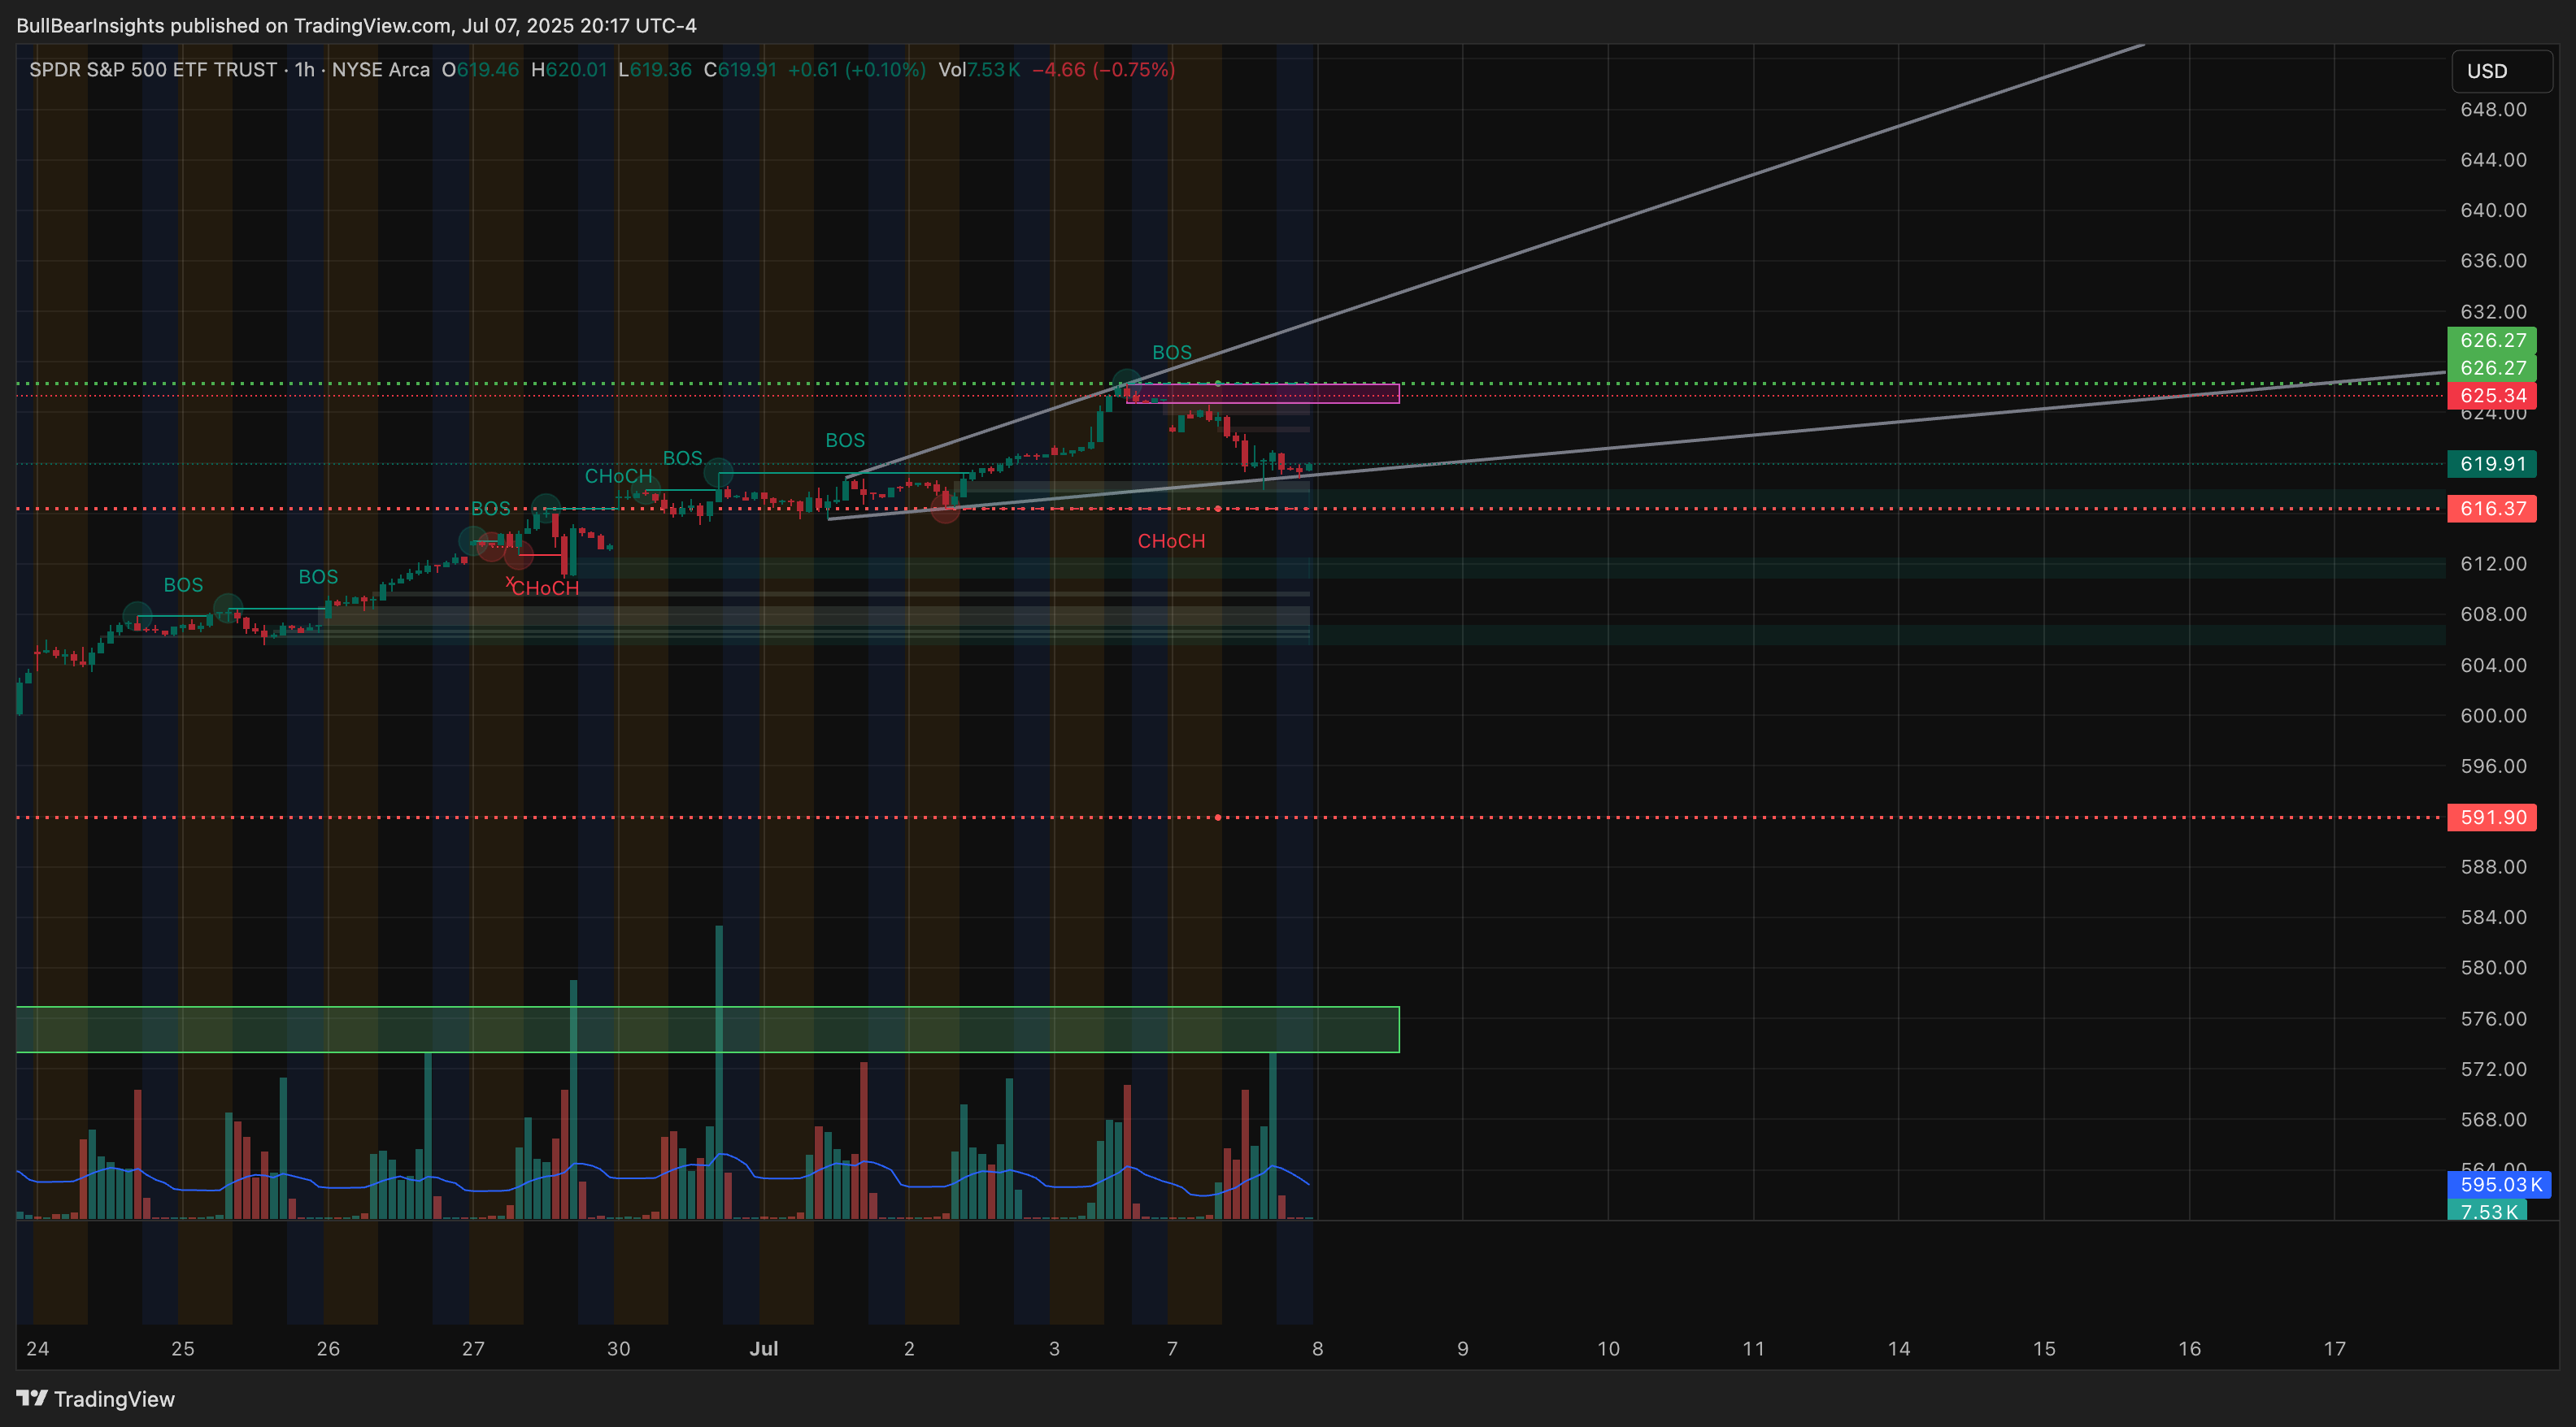Click the 17 date on time axis
Screen dimensions: 2576x1427
coord(2335,1349)
